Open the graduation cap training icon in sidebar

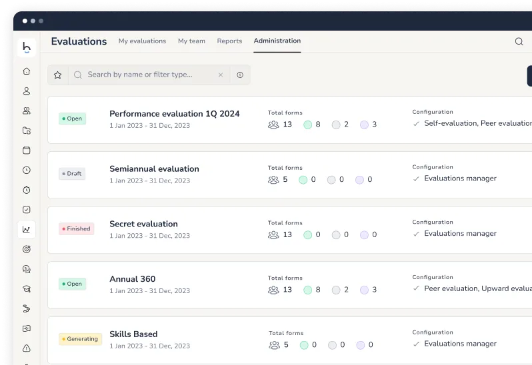[x=27, y=289]
